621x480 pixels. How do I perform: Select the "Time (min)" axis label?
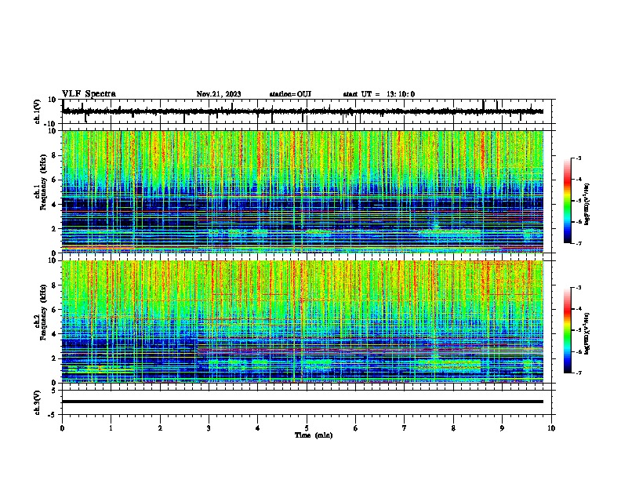[314, 435]
